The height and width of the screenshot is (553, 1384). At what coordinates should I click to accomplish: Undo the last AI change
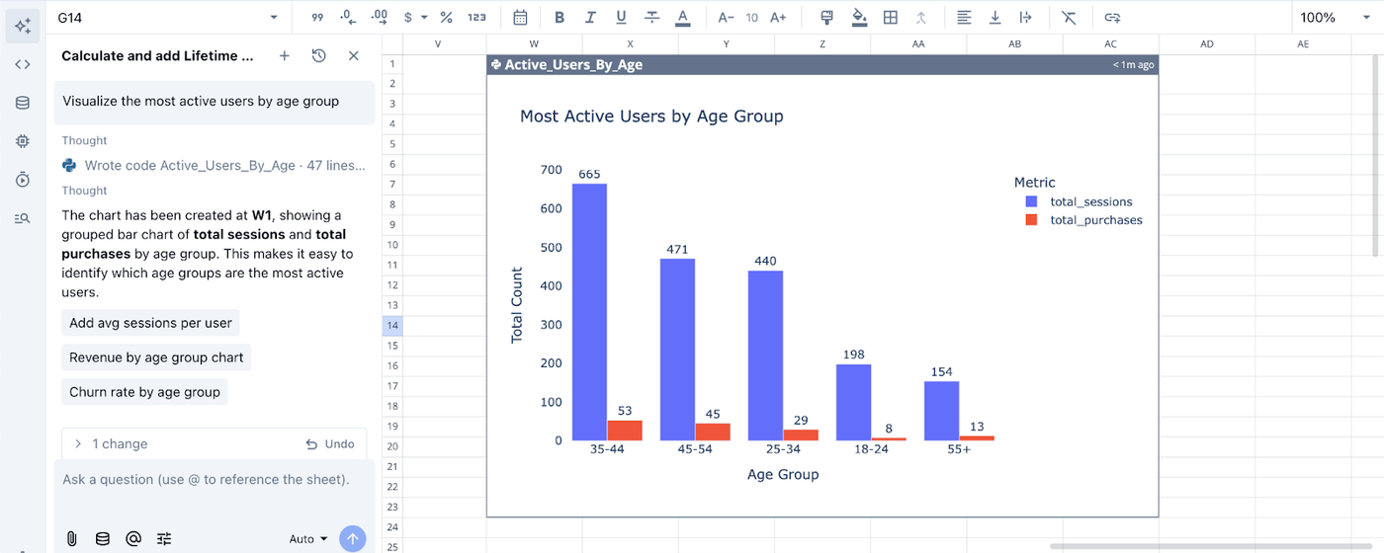pos(330,444)
